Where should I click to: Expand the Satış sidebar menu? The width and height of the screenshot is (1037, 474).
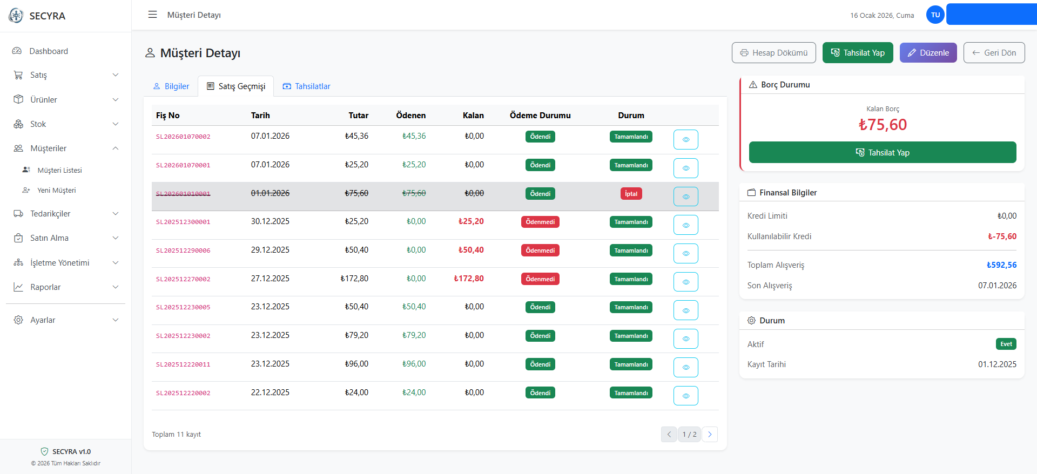(x=65, y=75)
